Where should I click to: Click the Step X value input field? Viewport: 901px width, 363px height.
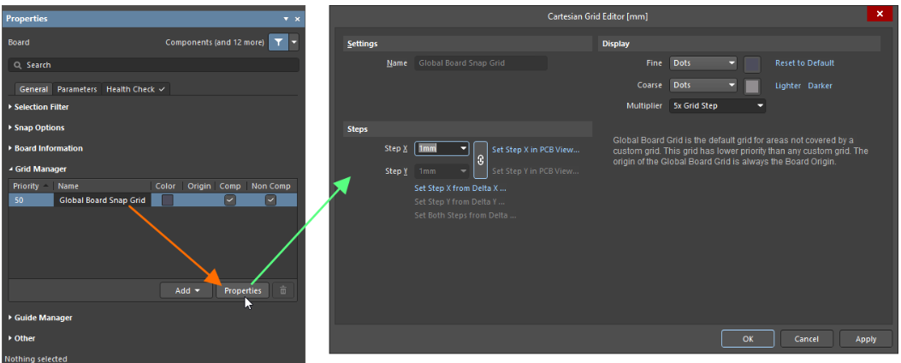436,148
